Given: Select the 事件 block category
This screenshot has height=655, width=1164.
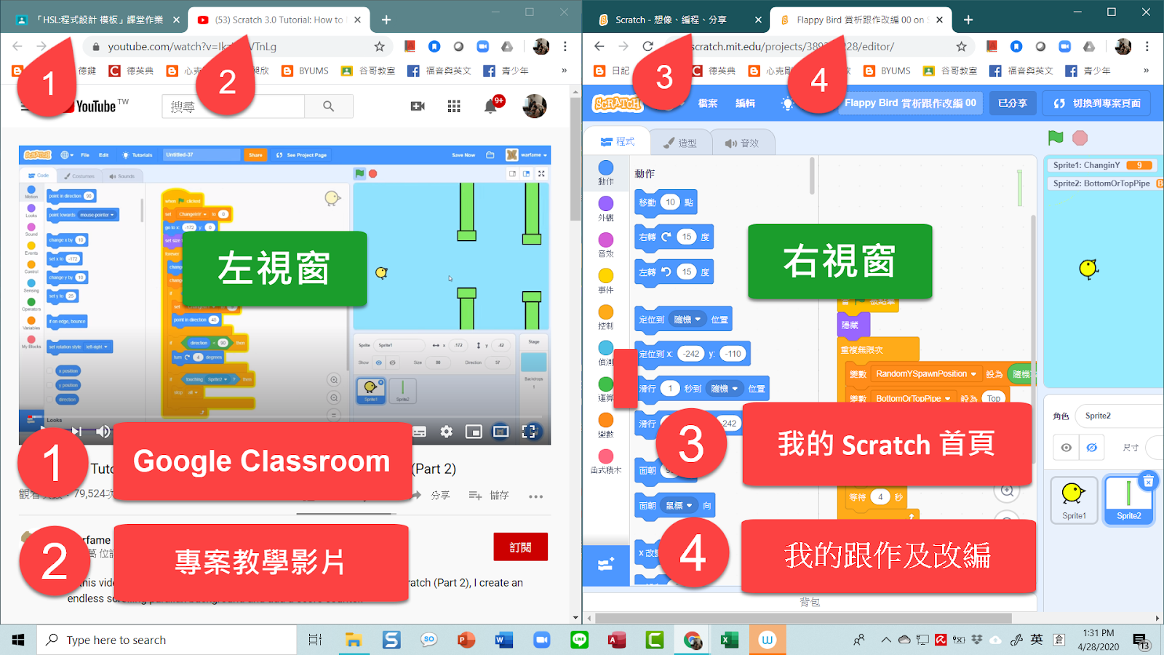Looking at the screenshot, I should [606, 281].
